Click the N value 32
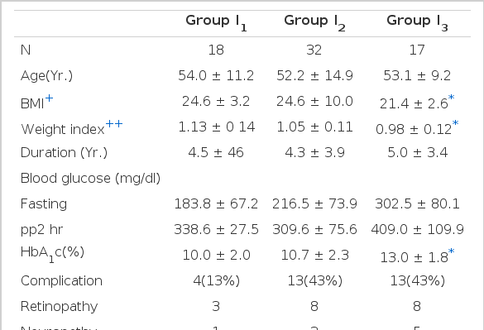 [x=314, y=50]
